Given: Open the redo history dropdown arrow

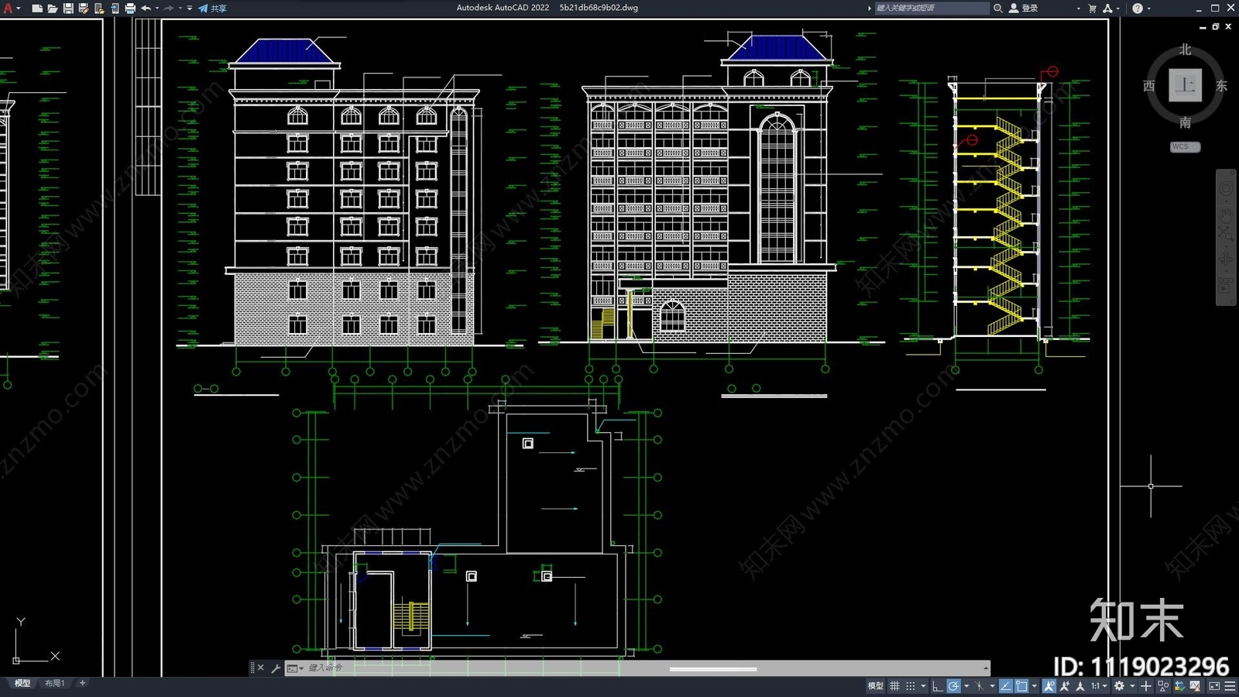Looking at the screenshot, I should point(180,9).
